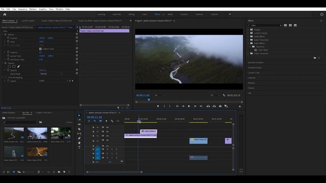Step forward one frame

[x=195, y=106]
